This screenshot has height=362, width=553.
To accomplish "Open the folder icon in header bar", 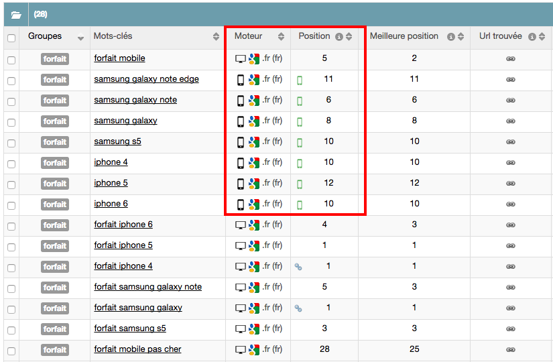I will pos(16,15).
